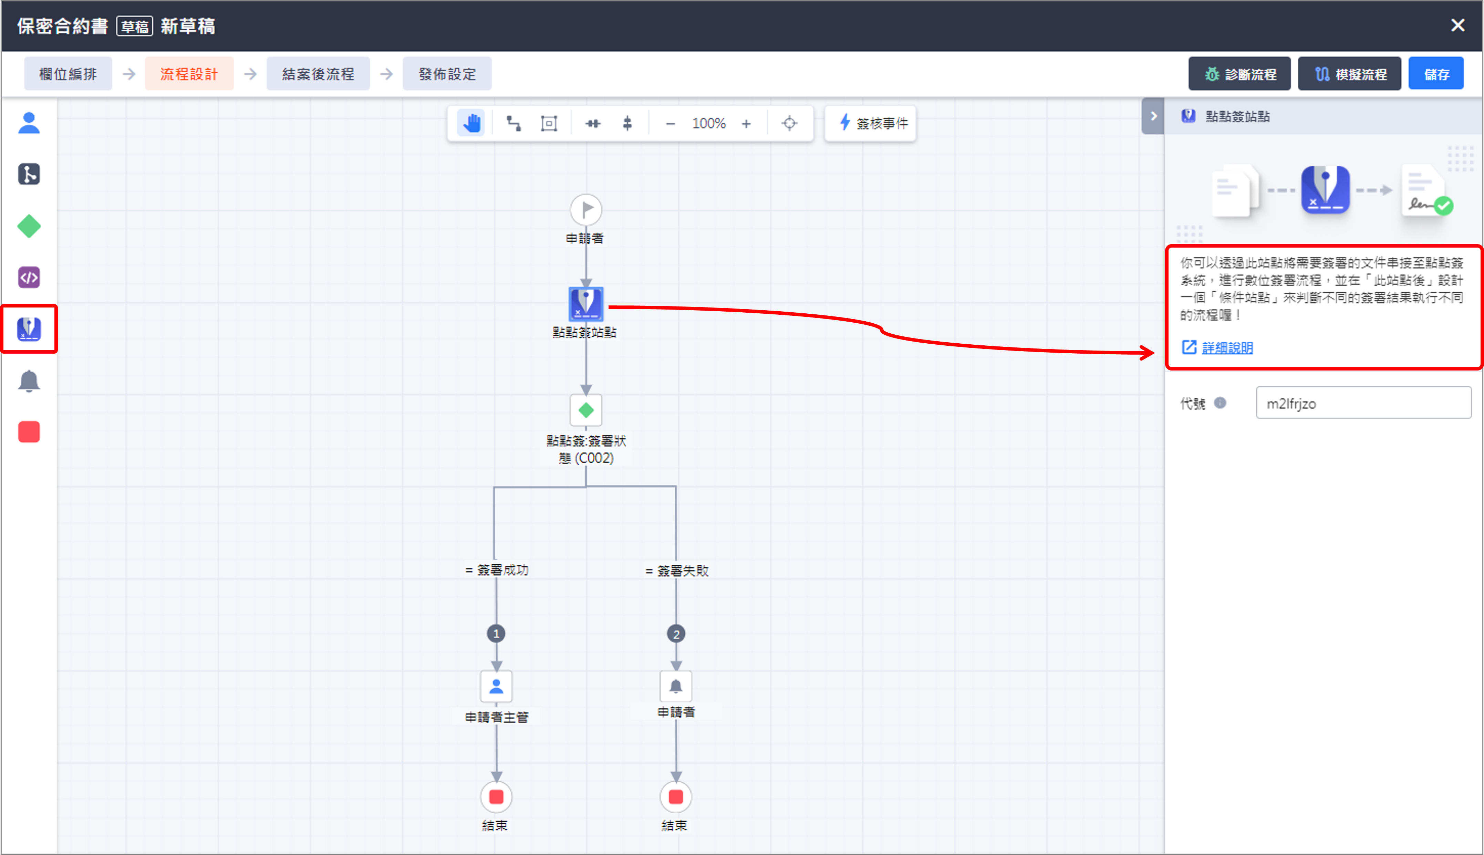1484x855 pixels.
Task: Click the 點點簽站點 panel header title
Action: pyautogui.click(x=1237, y=116)
